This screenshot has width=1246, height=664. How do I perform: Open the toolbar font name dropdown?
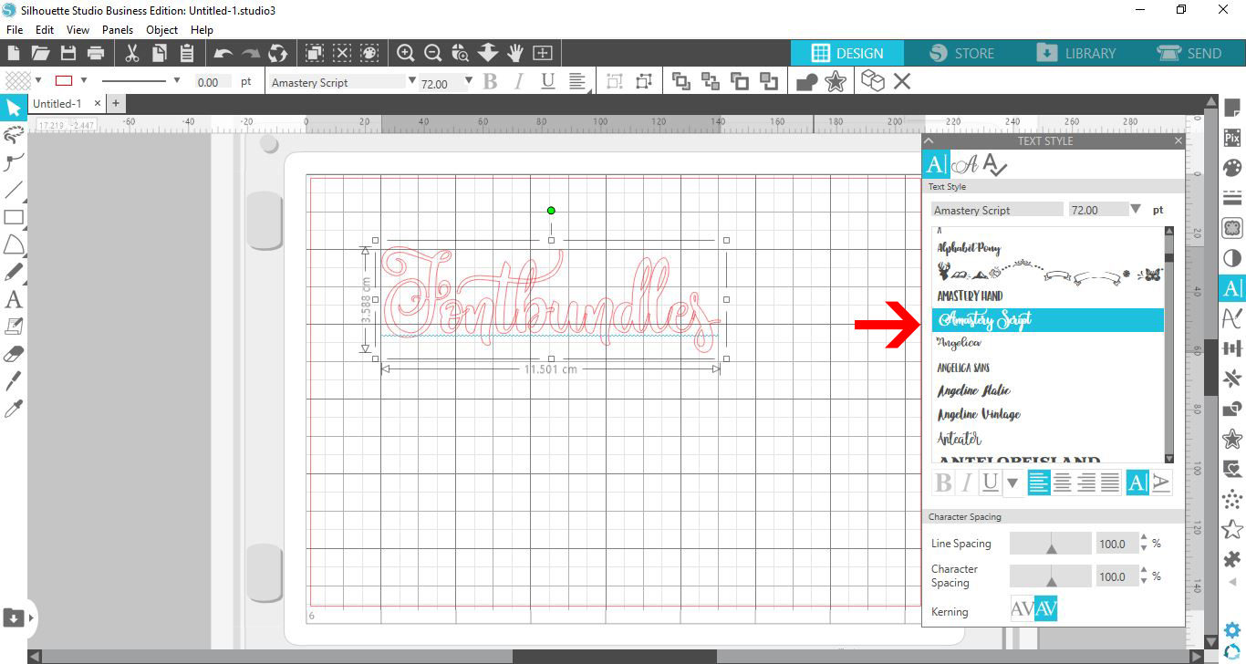pyautogui.click(x=412, y=80)
